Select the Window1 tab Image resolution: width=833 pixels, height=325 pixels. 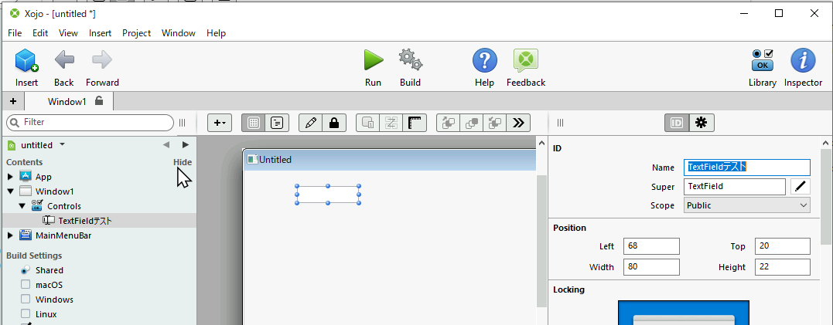tap(69, 101)
